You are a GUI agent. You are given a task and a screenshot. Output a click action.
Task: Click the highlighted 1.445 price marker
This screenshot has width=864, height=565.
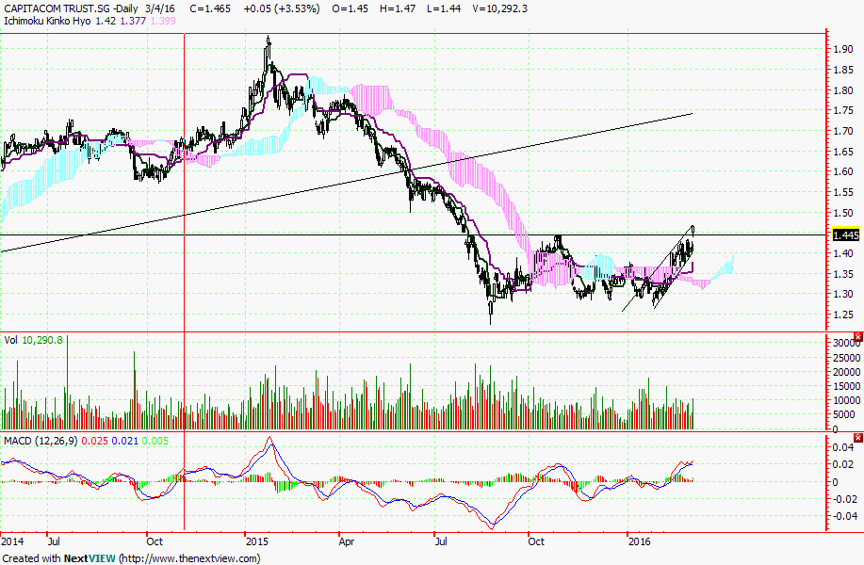click(x=846, y=235)
